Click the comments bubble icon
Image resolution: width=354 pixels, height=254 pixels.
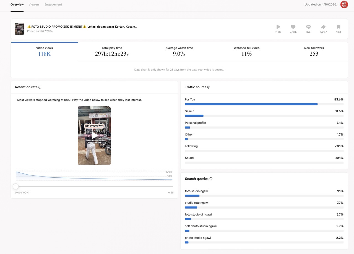[x=308, y=27]
